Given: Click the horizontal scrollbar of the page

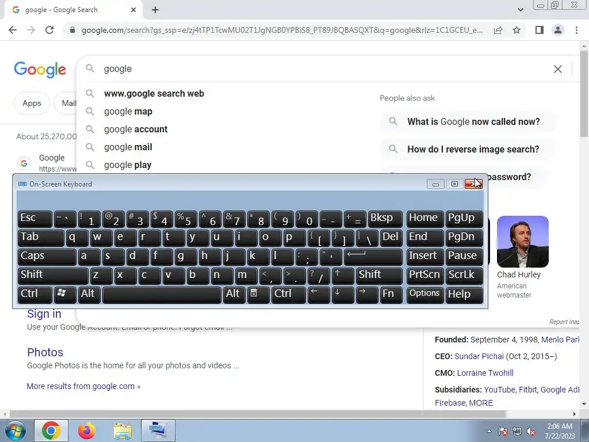Looking at the screenshot, I should [258, 414].
